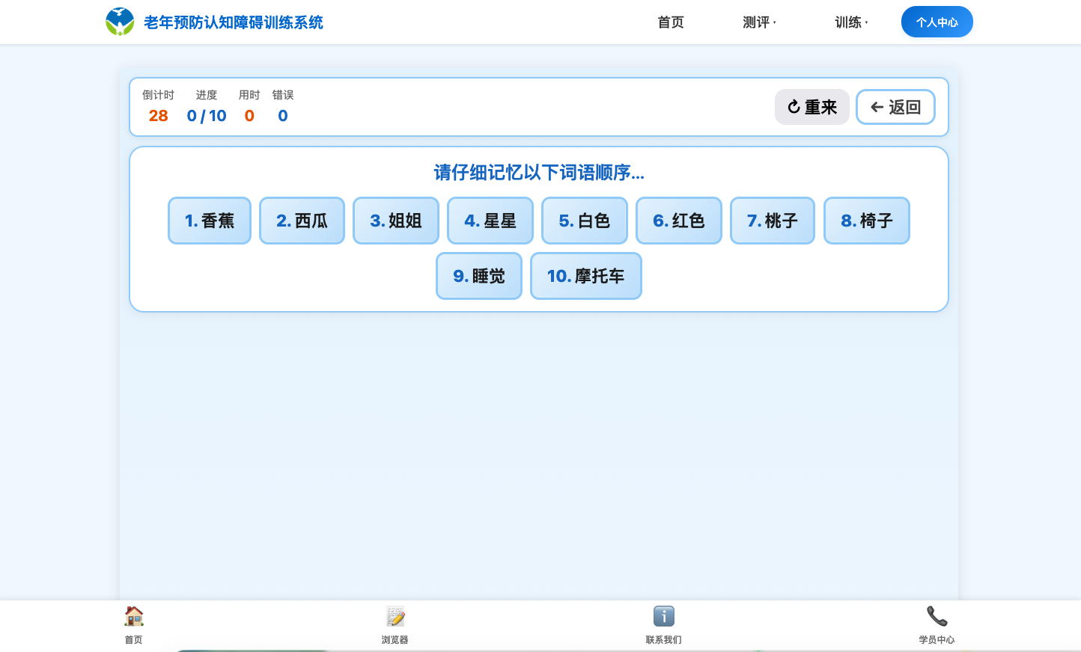Screen dimensions: 1081x652
Task: Click the refresh icon inside the 重来 button
Action: click(793, 107)
